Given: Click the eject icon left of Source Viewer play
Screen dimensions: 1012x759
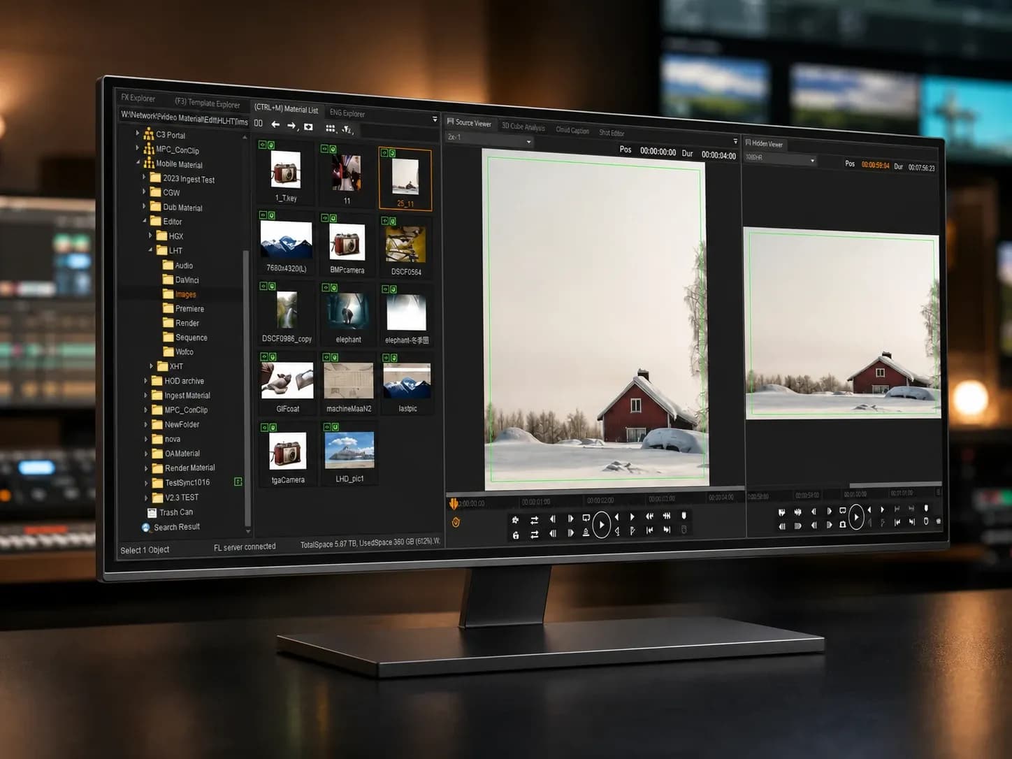Looking at the screenshot, I should pos(586,533).
